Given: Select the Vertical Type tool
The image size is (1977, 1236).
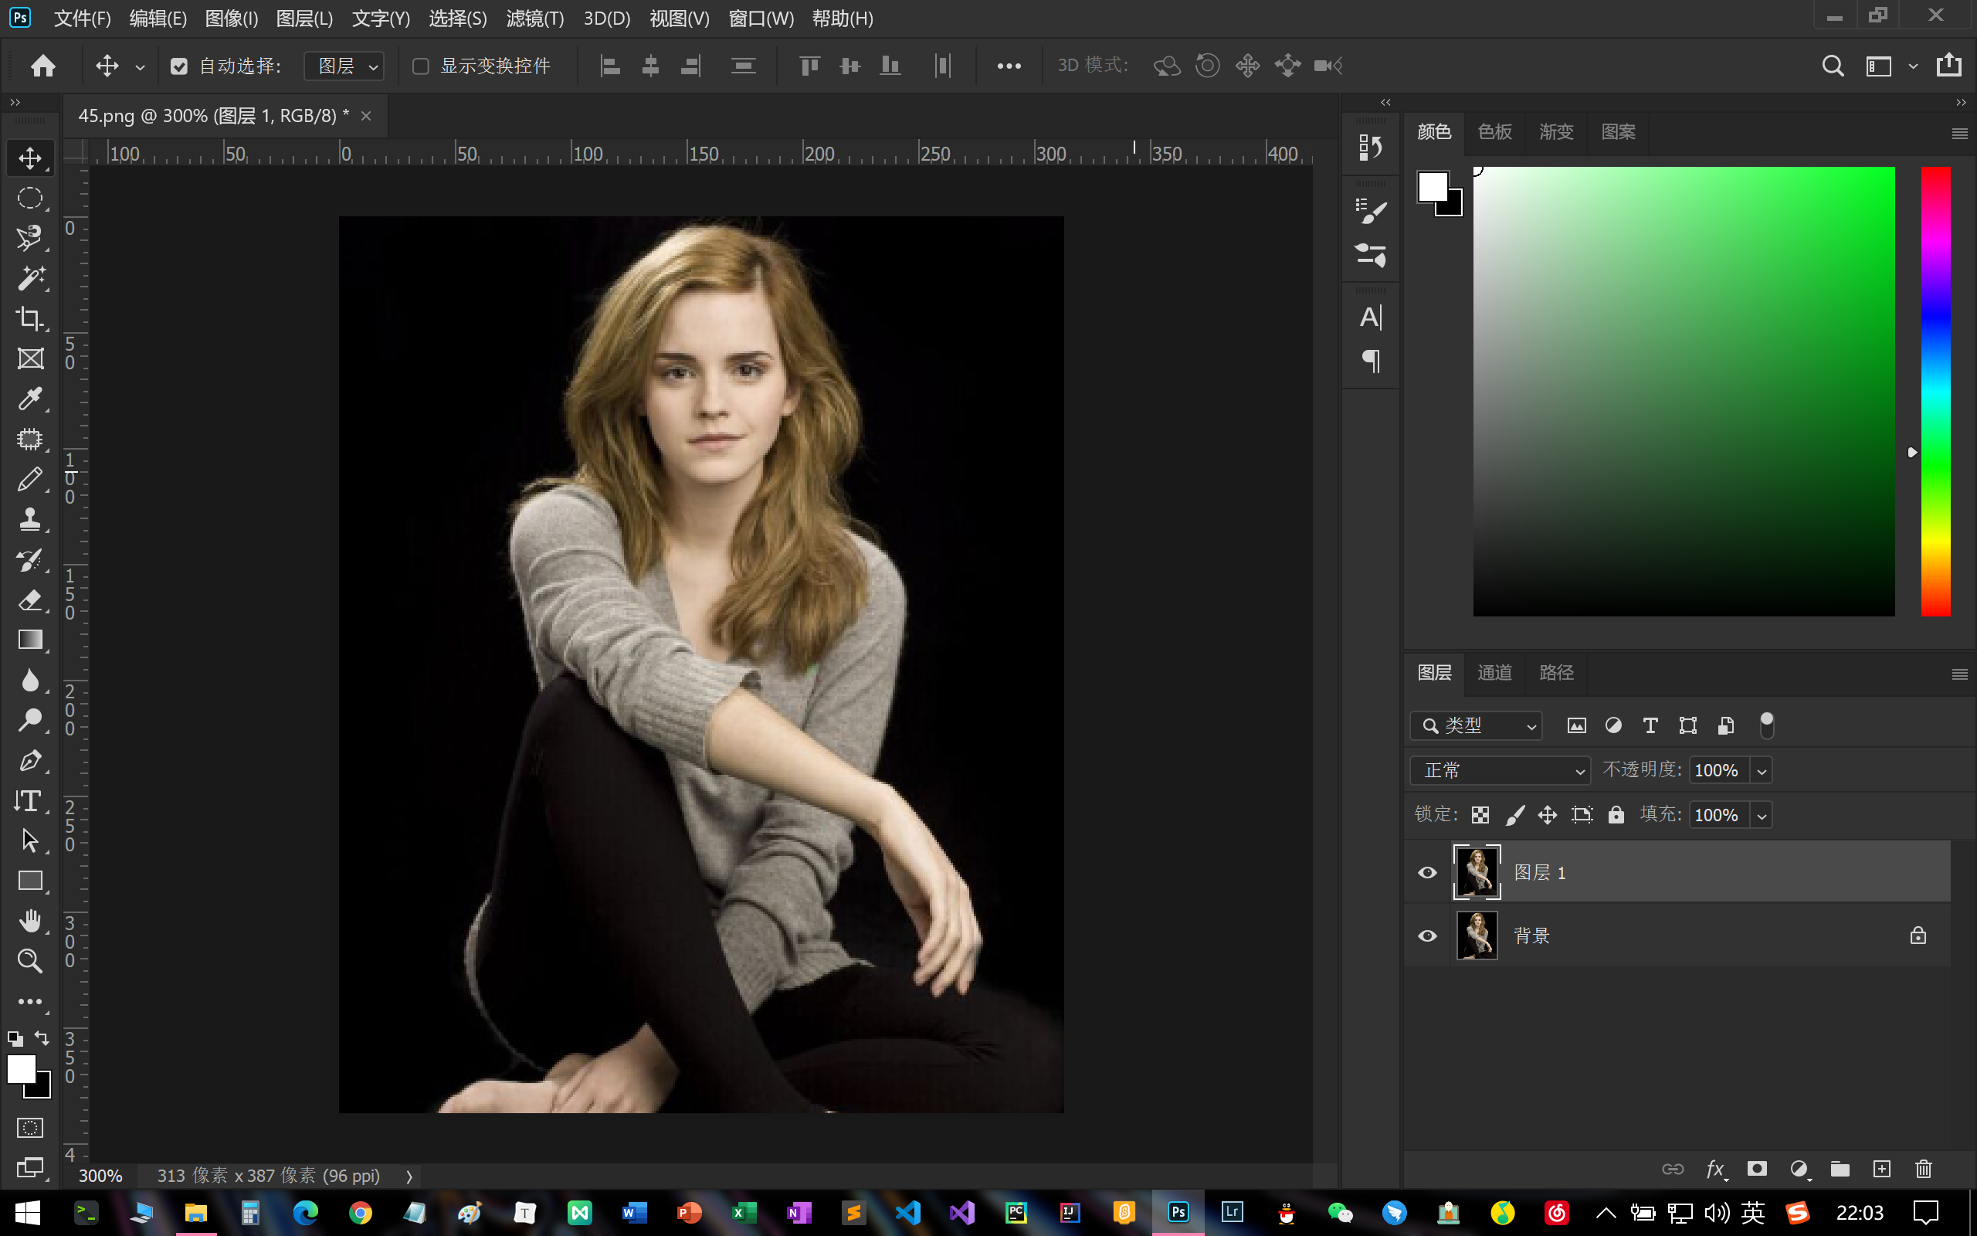Looking at the screenshot, I should click(30, 800).
